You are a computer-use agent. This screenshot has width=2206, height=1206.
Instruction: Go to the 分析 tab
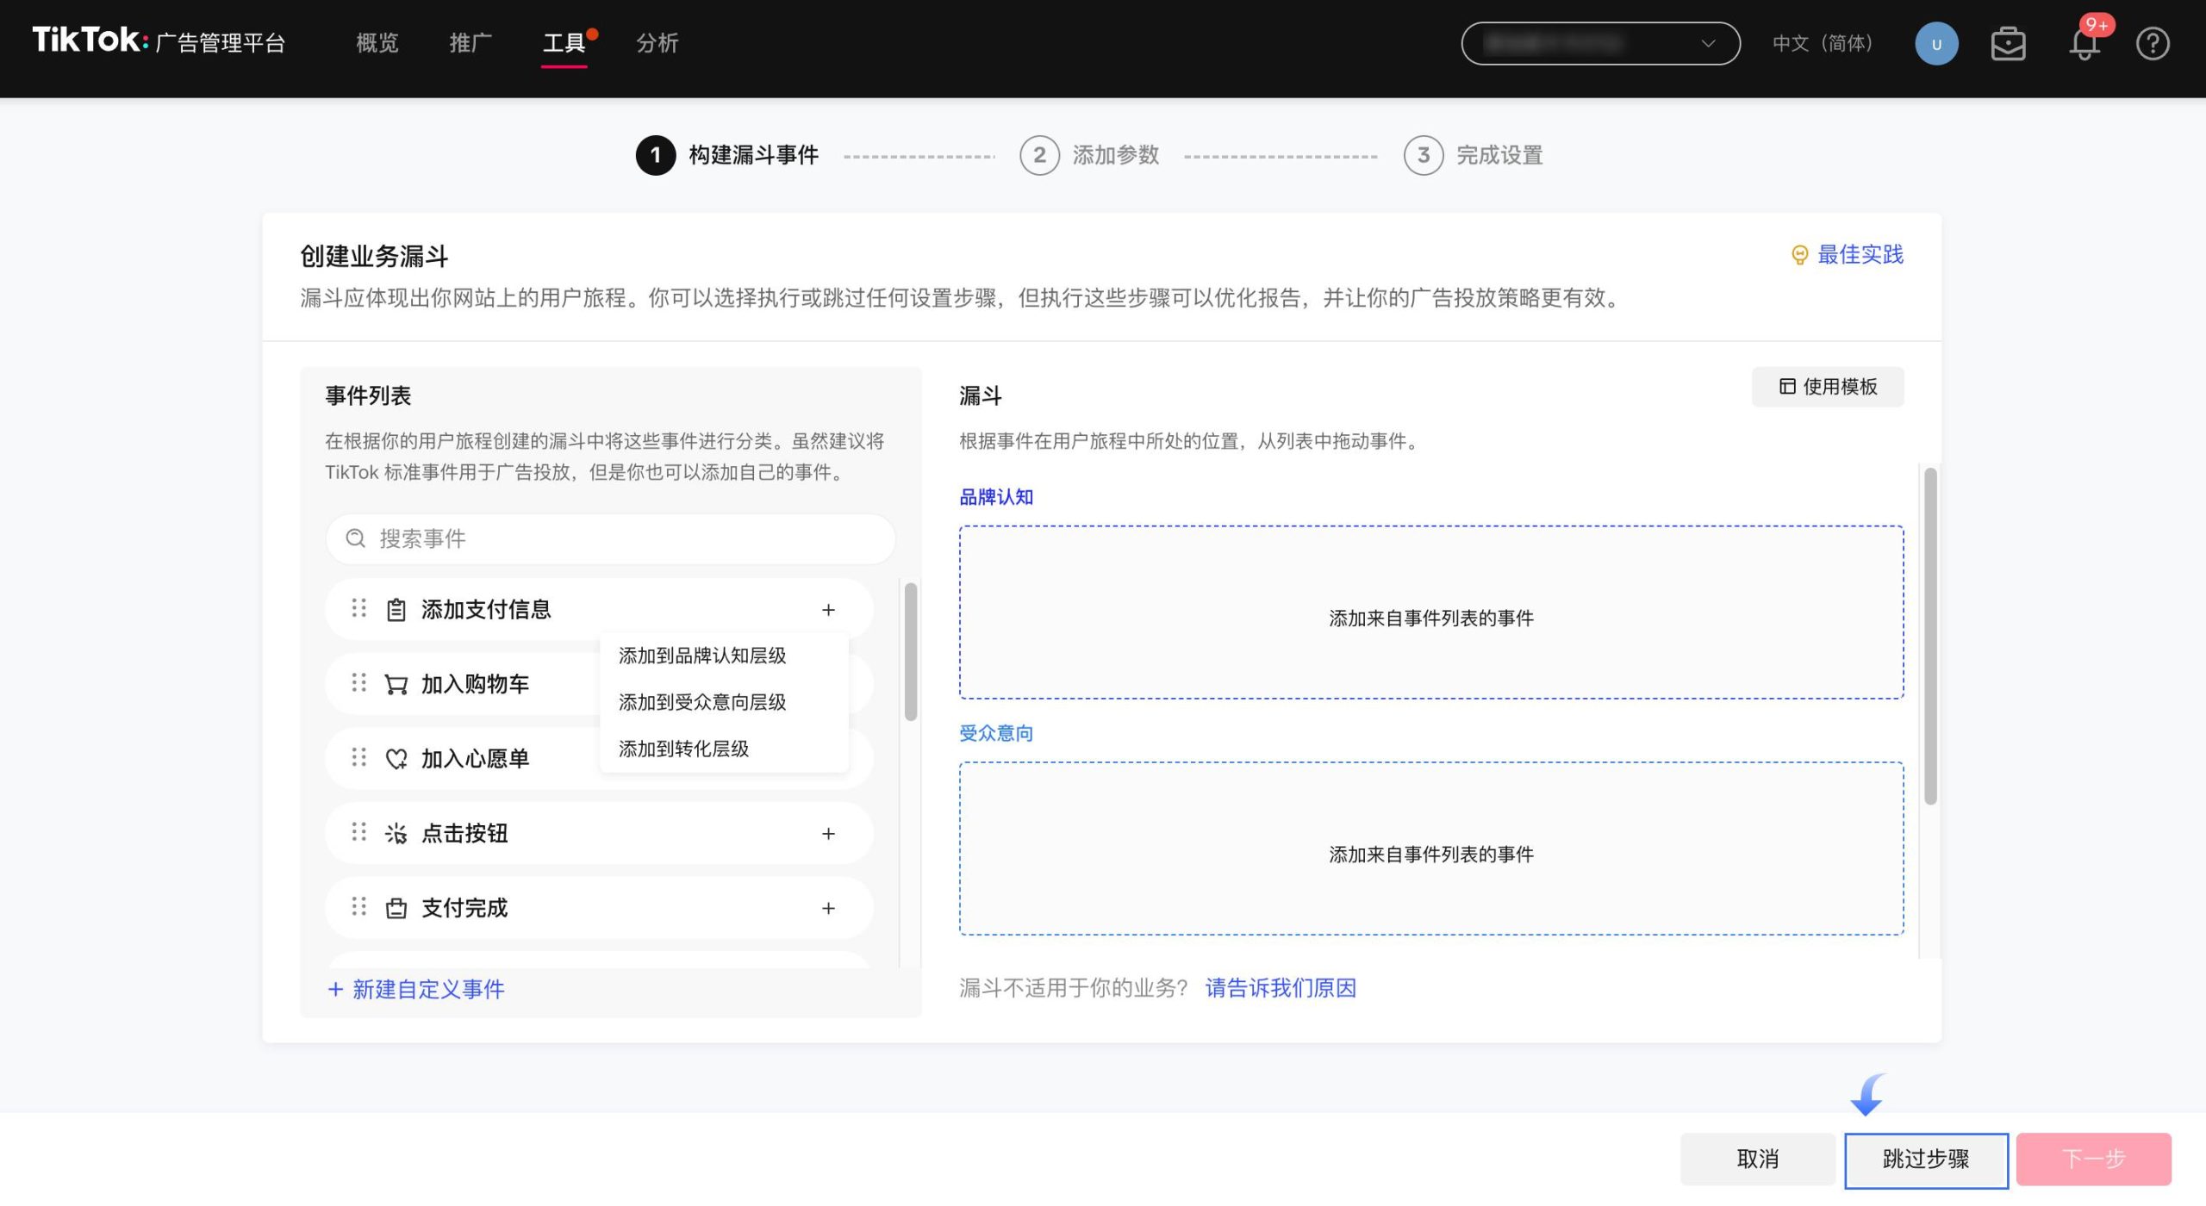coord(657,43)
